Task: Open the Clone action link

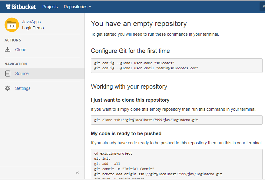Action: tap(21, 50)
